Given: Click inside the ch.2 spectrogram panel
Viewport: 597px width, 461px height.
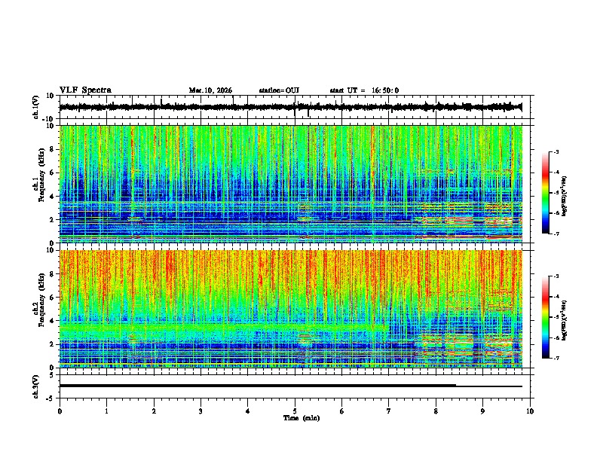Looking at the screenshot, I should tap(296, 309).
